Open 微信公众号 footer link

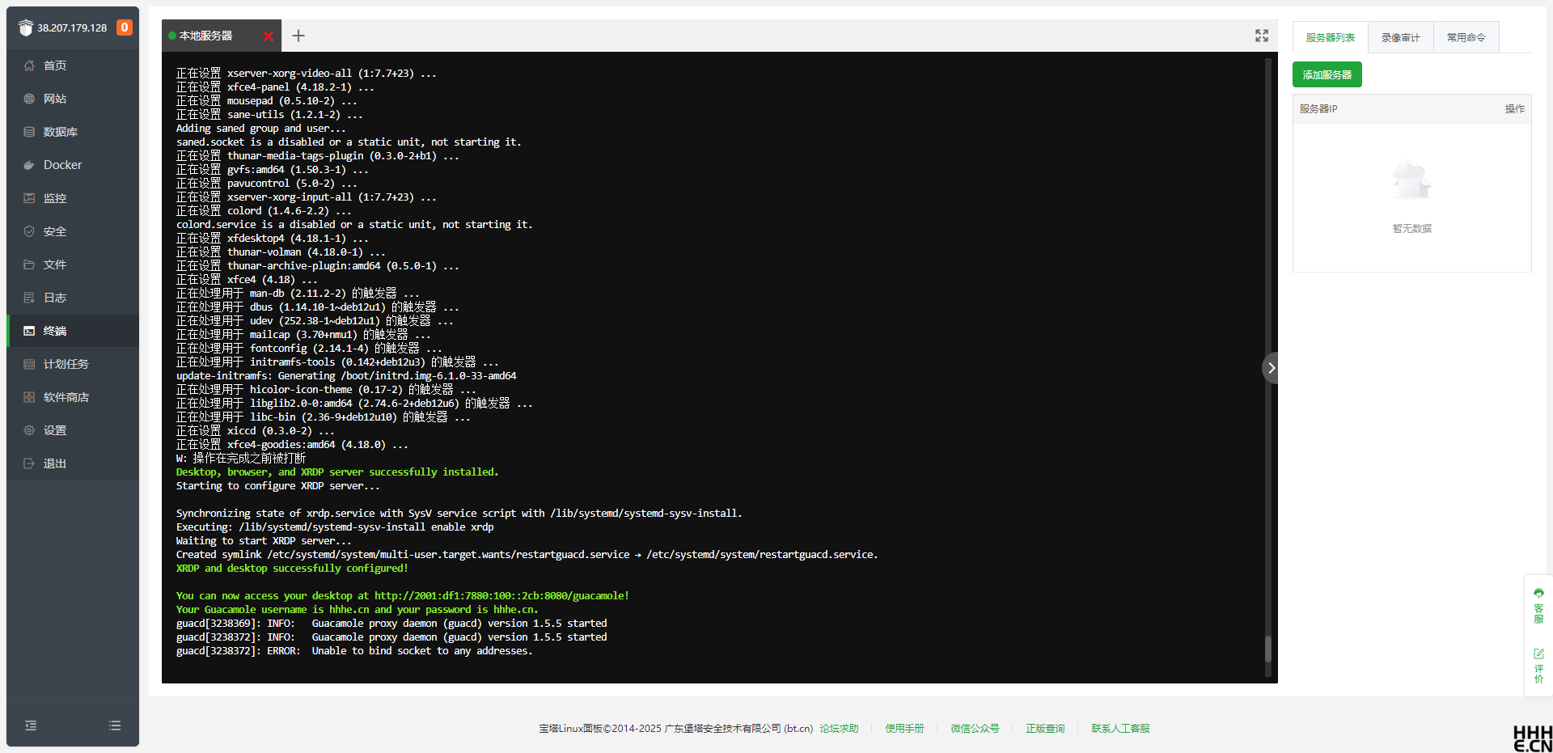[x=975, y=729]
